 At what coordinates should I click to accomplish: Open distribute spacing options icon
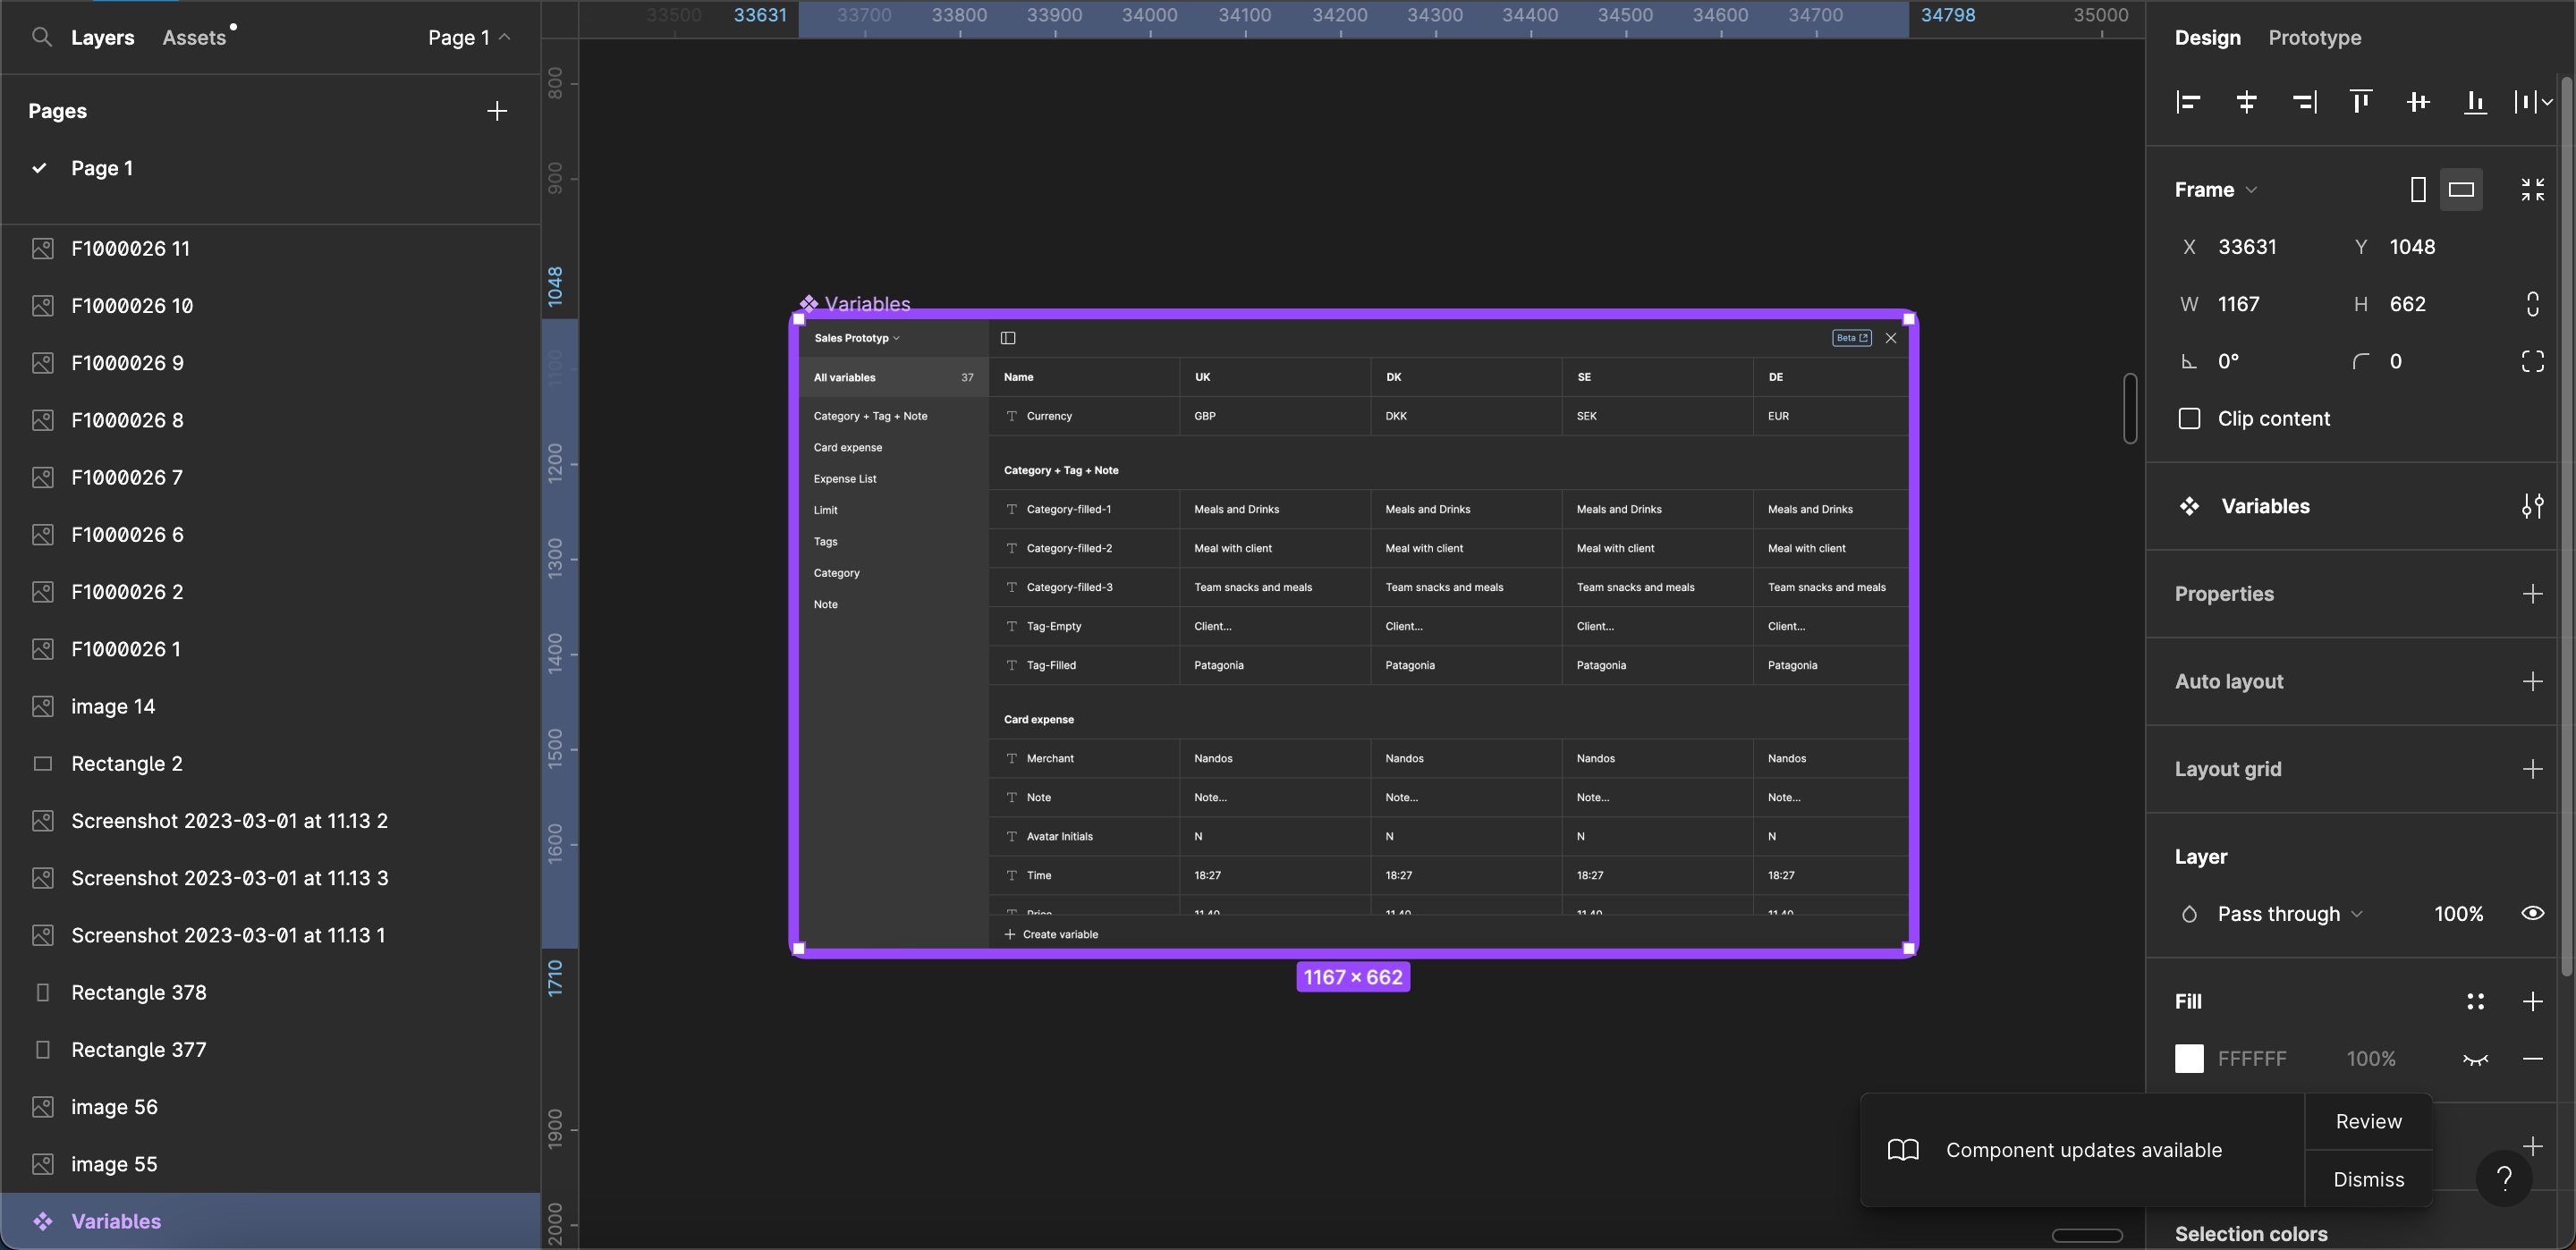[2533, 102]
